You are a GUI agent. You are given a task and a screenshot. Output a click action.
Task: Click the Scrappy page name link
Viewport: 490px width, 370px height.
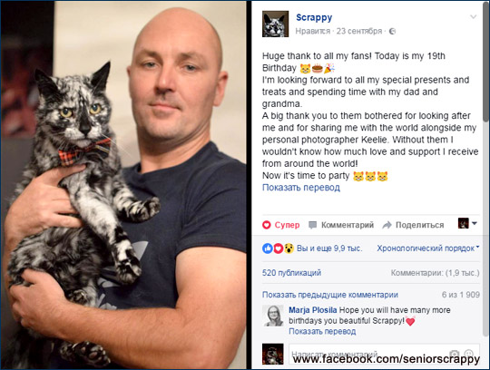(314, 17)
